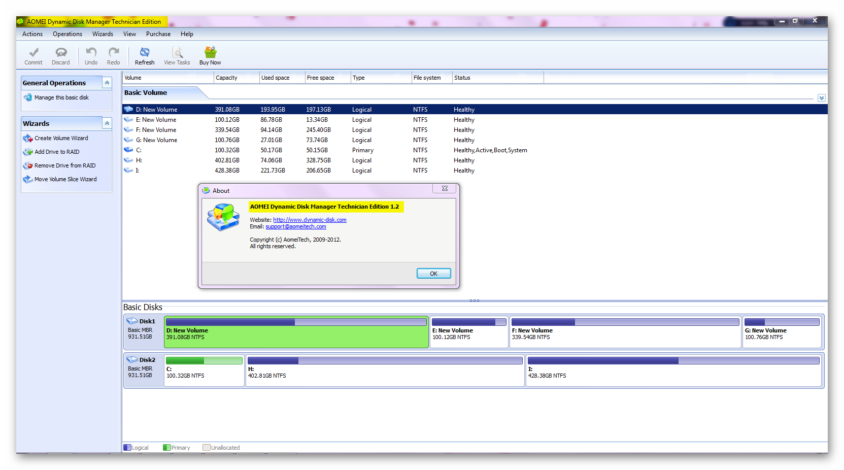The image size is (844, 470).
Task: Collapse the Basic Volume list section
Action: point(822,98)
